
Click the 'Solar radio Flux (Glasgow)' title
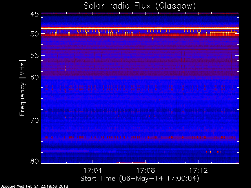click(140, 6)
